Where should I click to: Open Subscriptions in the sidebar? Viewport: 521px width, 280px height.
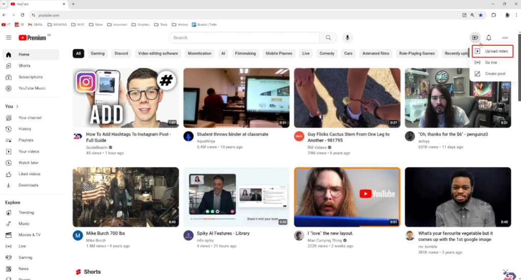click(x=31, y=77)
